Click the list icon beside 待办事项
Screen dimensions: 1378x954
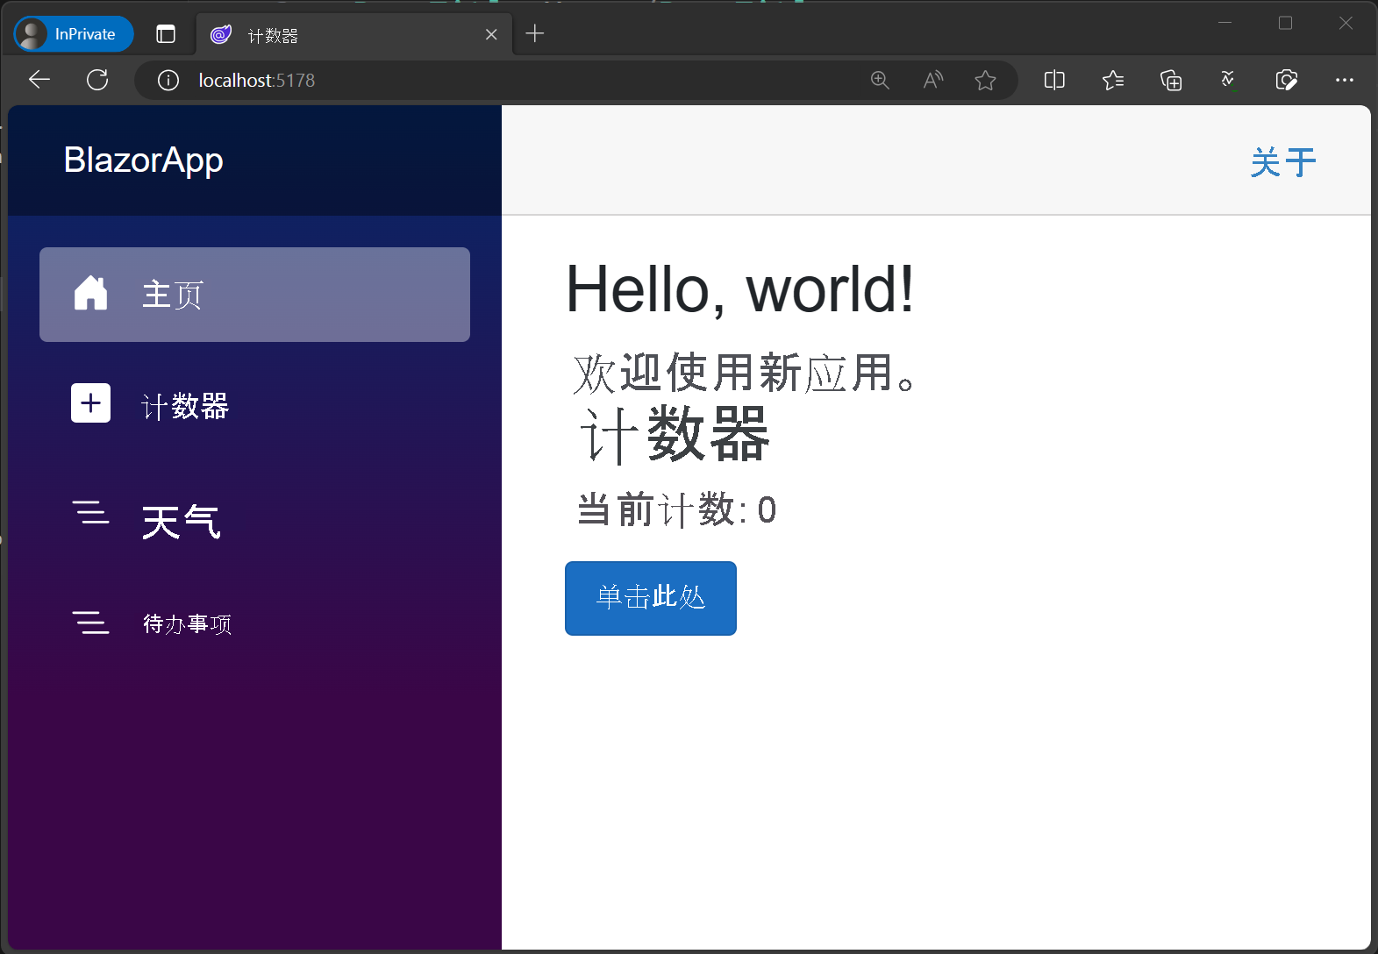tap(90, 623)
